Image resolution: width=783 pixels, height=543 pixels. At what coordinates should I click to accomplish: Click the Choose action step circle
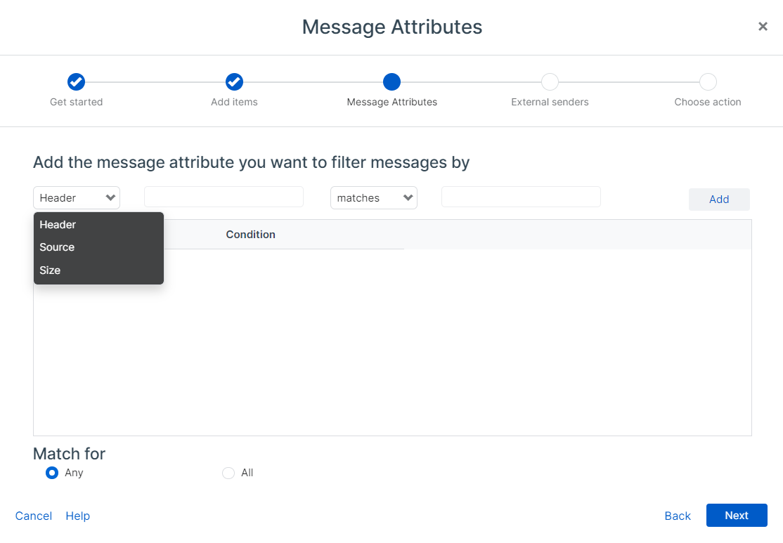click(x=708, y=81)
